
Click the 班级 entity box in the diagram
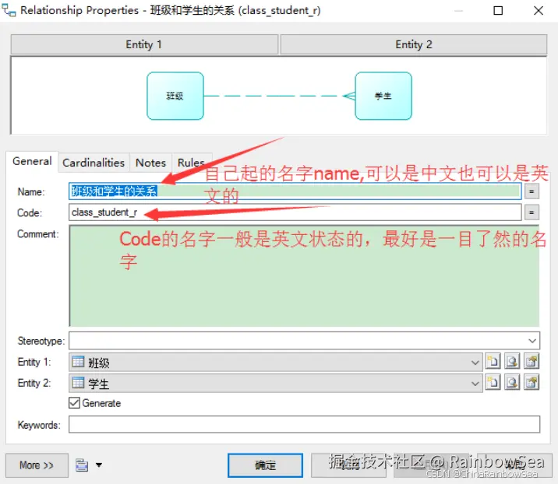175,96
